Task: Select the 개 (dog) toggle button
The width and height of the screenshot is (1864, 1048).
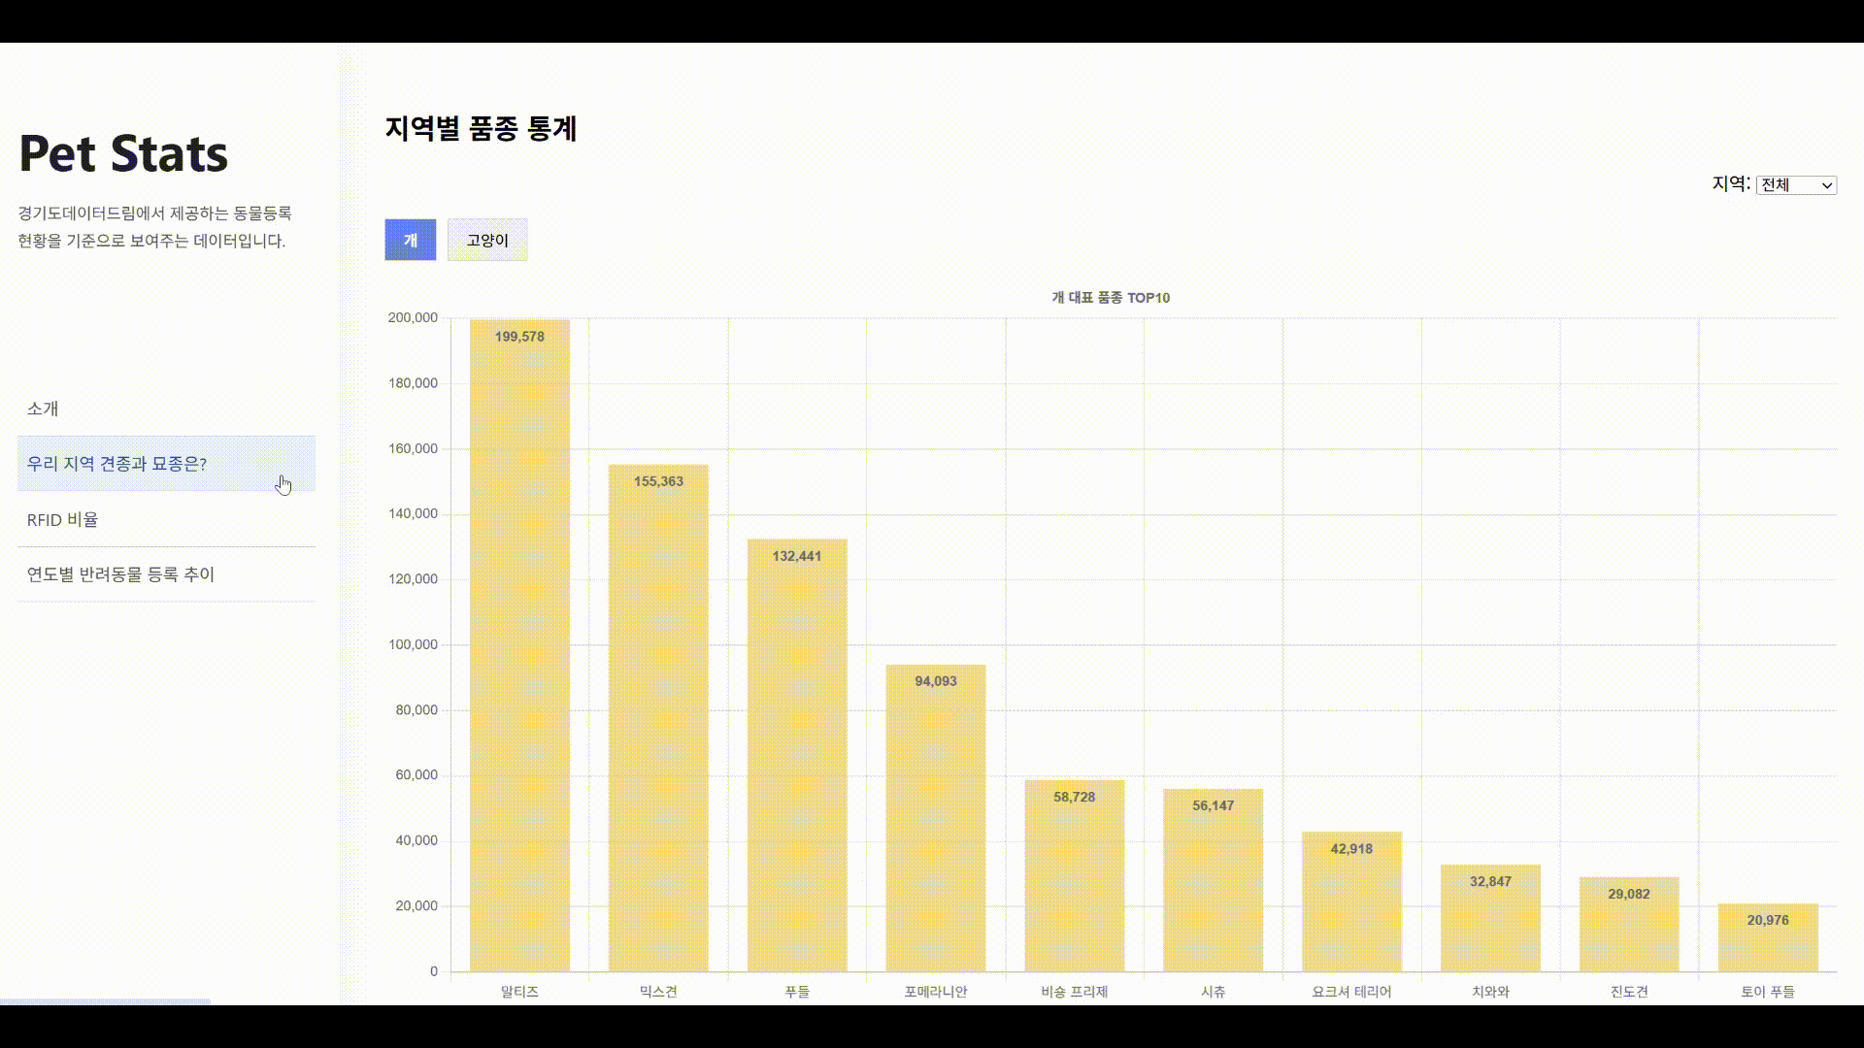Action: (x=410, y=240)
